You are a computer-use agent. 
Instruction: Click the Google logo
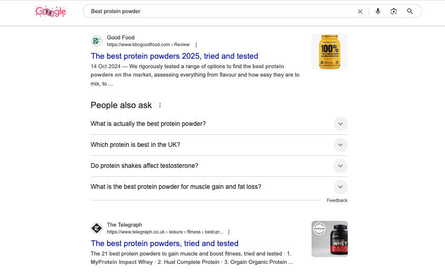51,11
